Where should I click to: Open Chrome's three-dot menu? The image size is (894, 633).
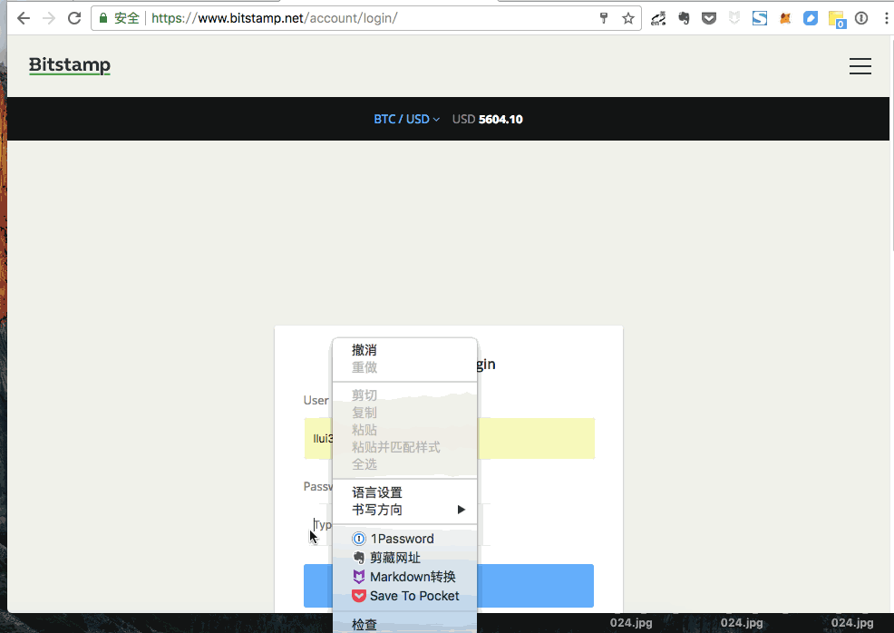[x=886, y=19]
